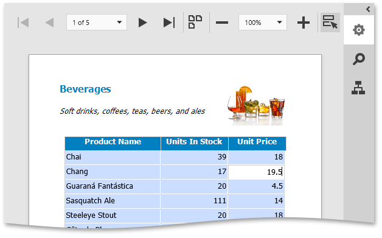Open the search panel tab

pos(359,59)
